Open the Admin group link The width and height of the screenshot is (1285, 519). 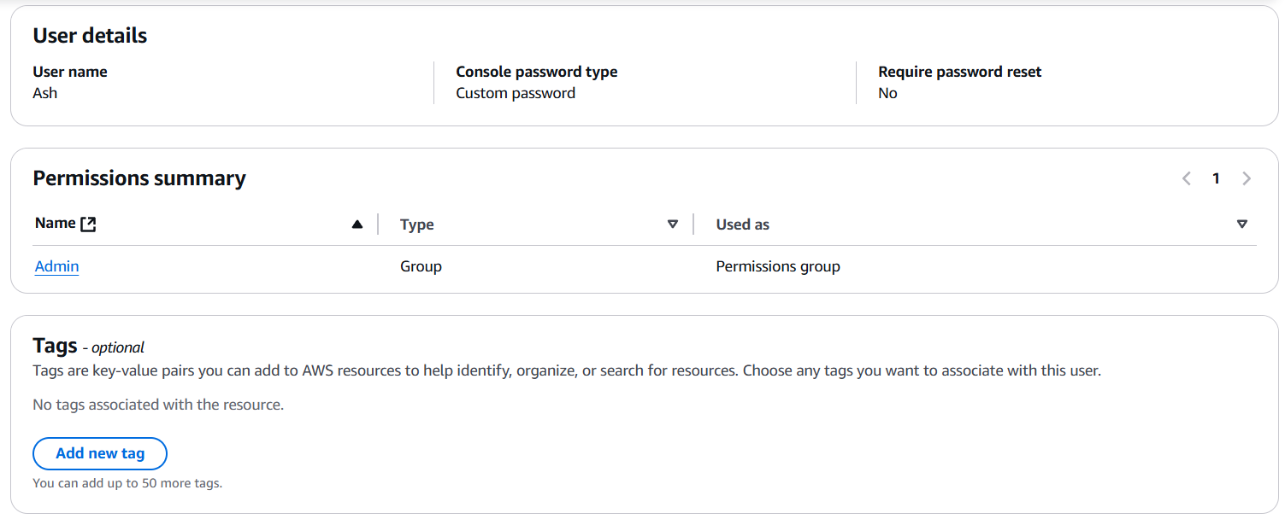pos(56,266)
